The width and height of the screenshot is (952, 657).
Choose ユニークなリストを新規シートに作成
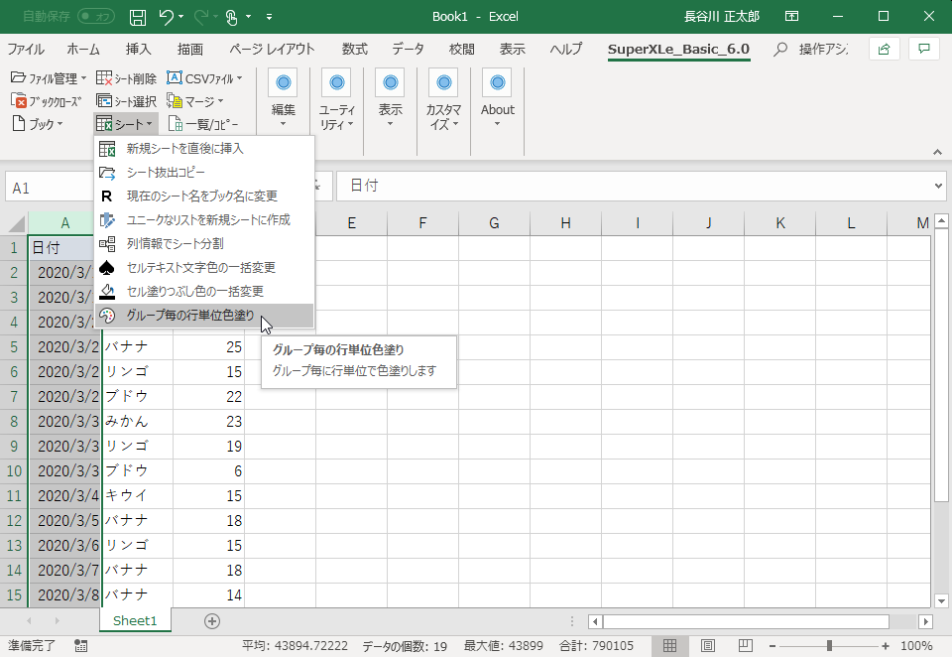coord(204,220)
